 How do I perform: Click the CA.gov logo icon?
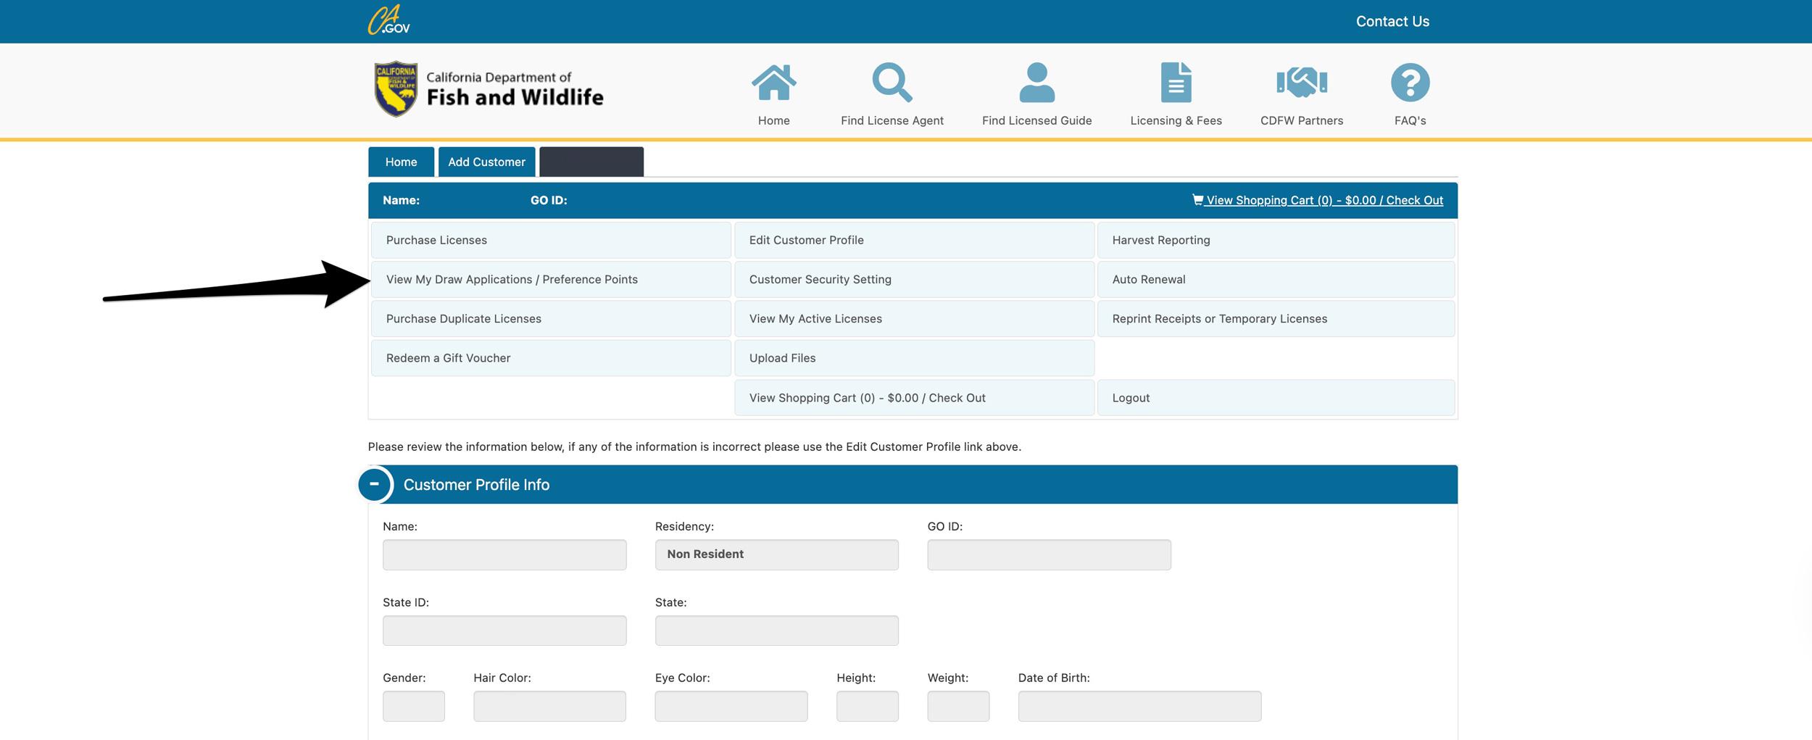tap(388, 20)
